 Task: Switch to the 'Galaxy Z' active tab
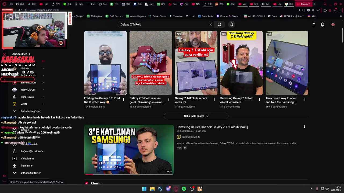coord(304,4)
